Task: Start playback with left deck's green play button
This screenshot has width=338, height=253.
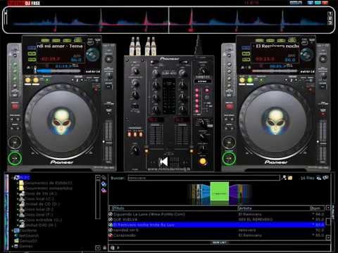Action: pyautogui.click(x=15, y=159)
